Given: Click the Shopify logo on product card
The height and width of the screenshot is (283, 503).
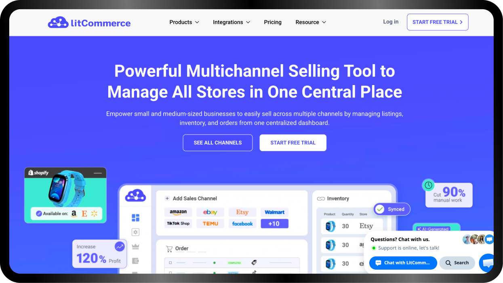Looking at the screenshot, I should (x=38, y=173).
